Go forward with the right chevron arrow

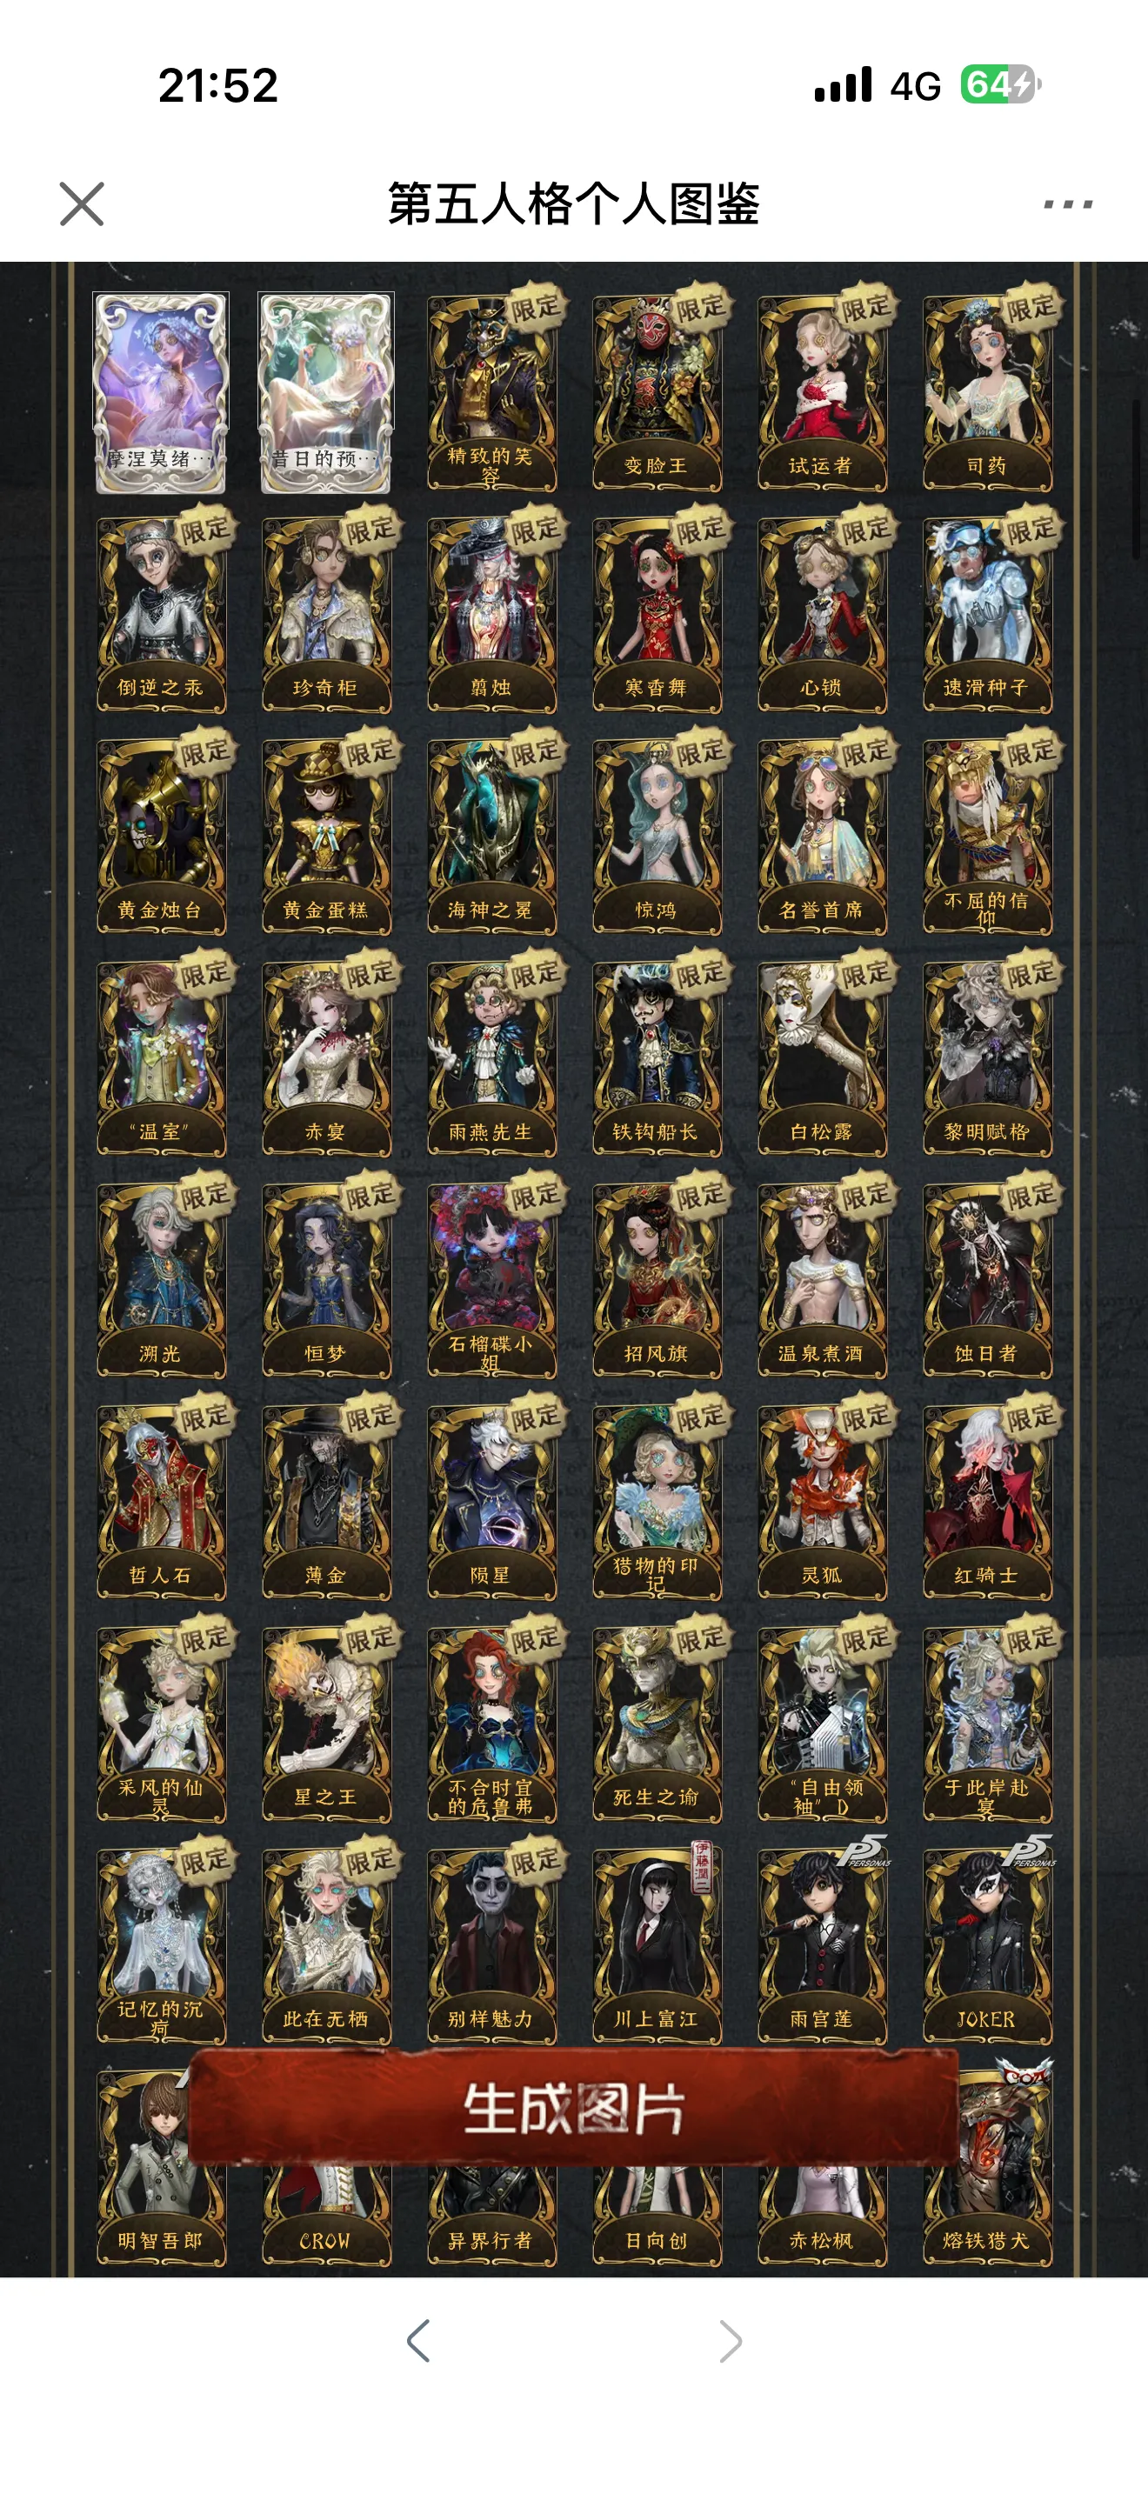pyautogui.click(x=731, y=2341)
